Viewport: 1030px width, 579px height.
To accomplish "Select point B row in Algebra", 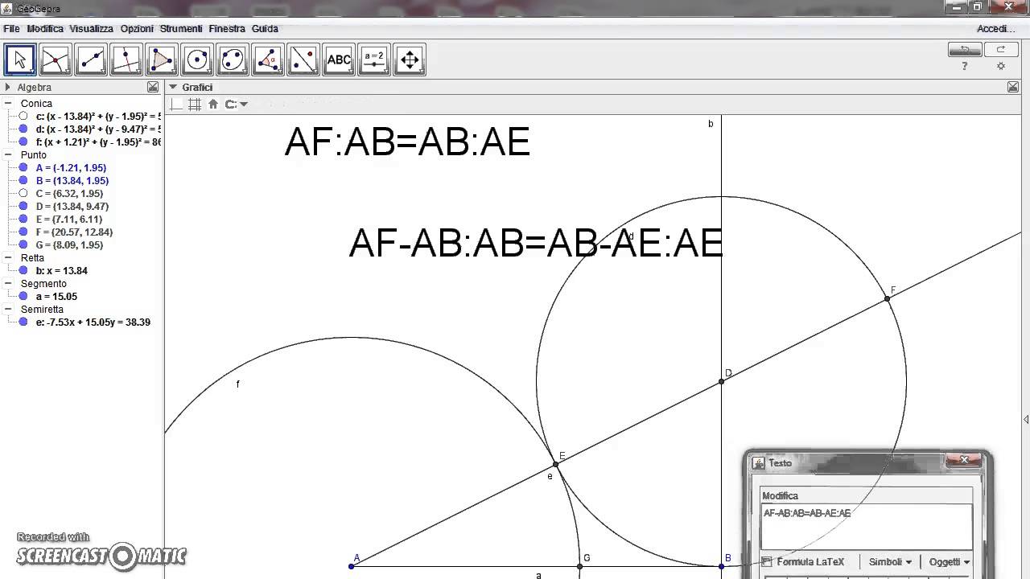I will pyautogui.click(x=72, y=180).
